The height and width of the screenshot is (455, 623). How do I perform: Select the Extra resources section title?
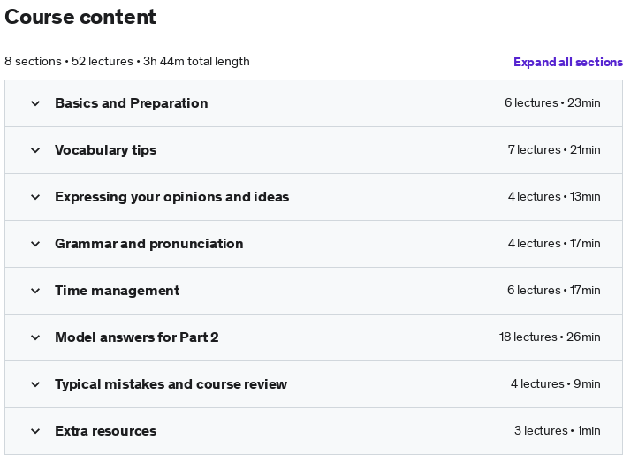[x=106, y=431]
